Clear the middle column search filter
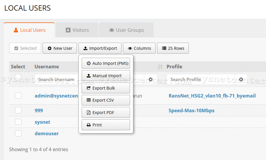 (151, 80)
